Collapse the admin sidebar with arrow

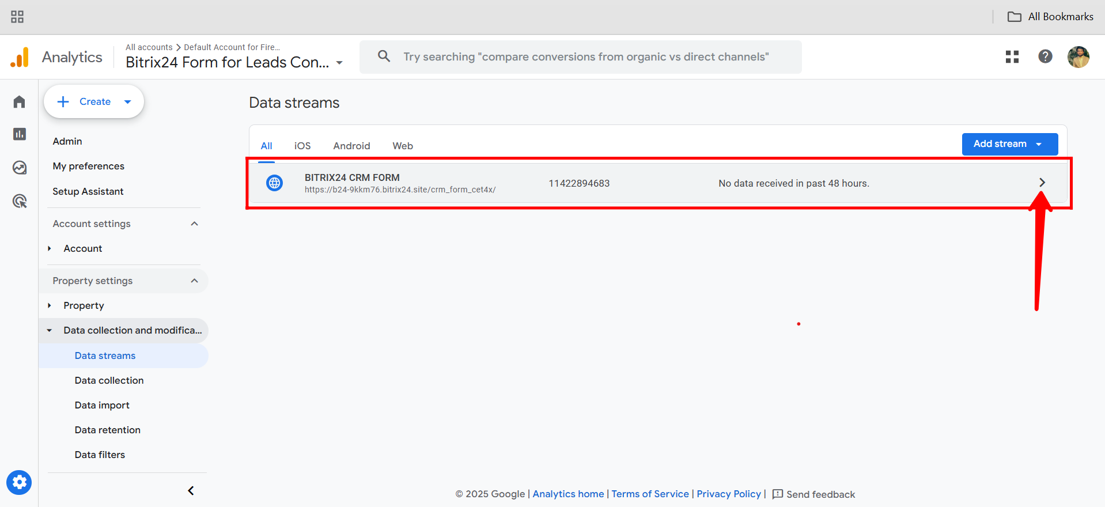pyautogui.click(x=191, y=490)
